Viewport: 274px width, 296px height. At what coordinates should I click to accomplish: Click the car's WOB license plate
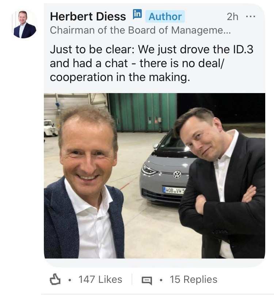point(174,190)
